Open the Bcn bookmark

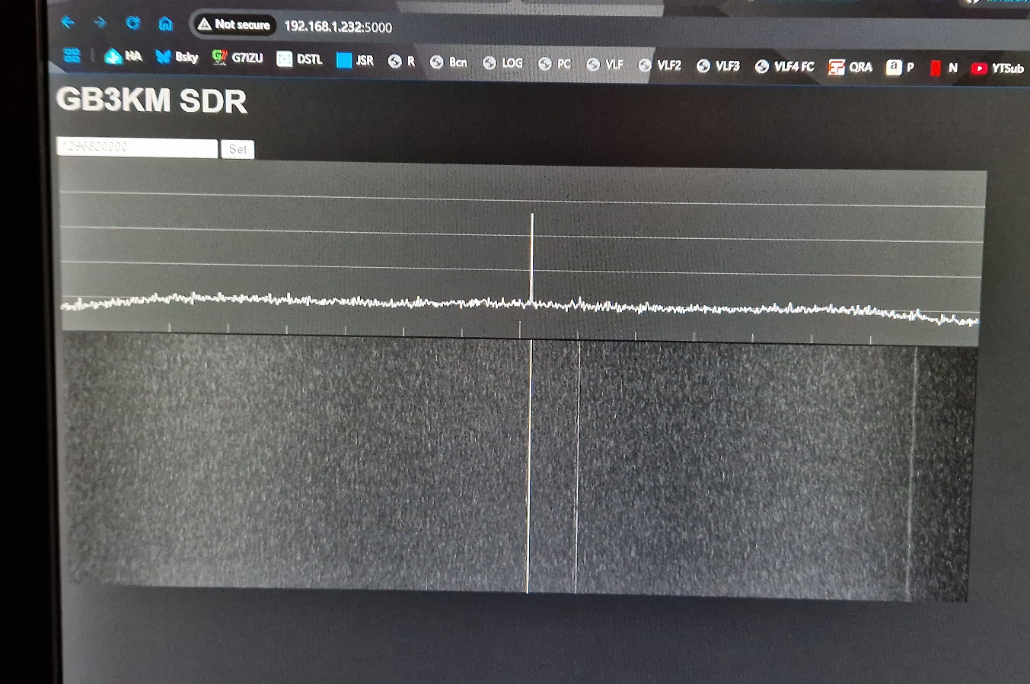(x=448, y=62)
